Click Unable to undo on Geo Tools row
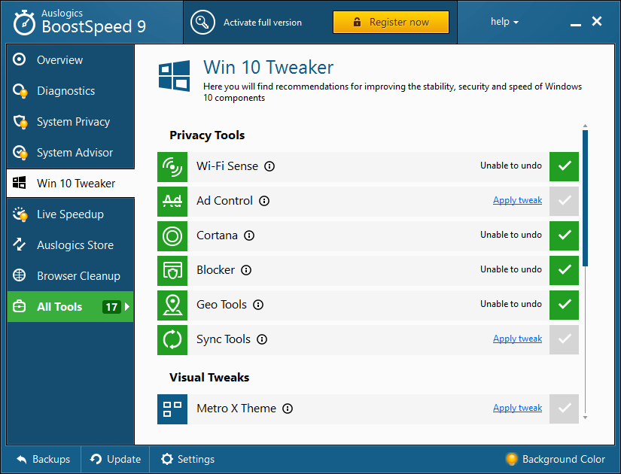 tap(511, 304)
